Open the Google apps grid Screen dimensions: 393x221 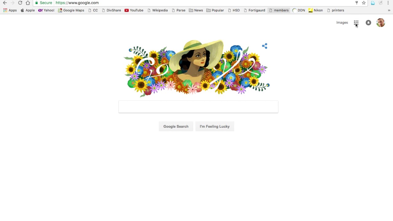tap(356, 23)
